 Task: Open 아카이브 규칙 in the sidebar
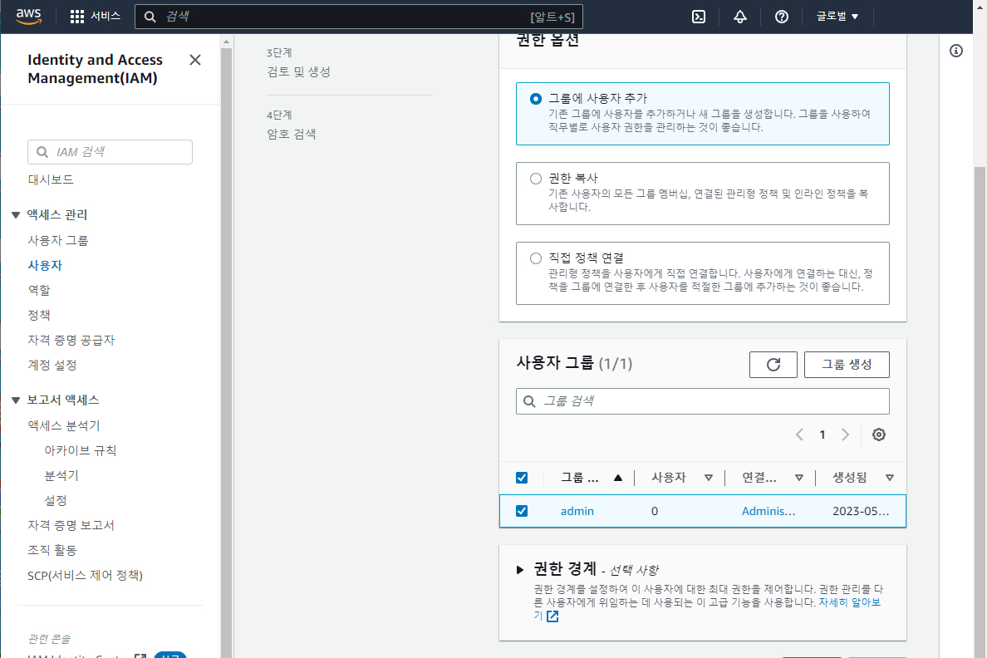(x=81, y=451)
